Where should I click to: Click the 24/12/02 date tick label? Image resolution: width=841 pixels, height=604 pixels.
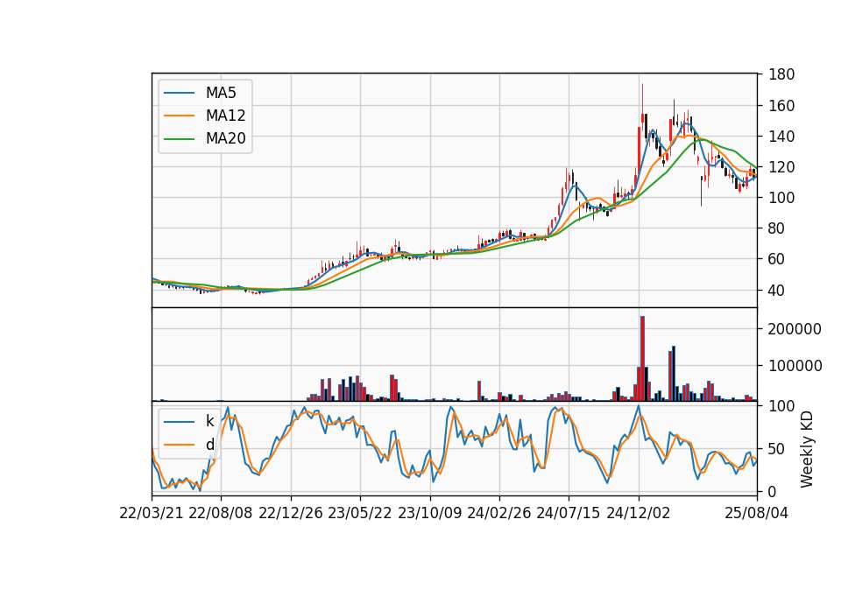click(639, 513)
